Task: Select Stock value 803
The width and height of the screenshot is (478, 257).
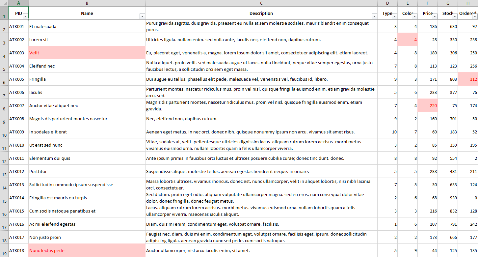Action: click(x=448, y=79)
